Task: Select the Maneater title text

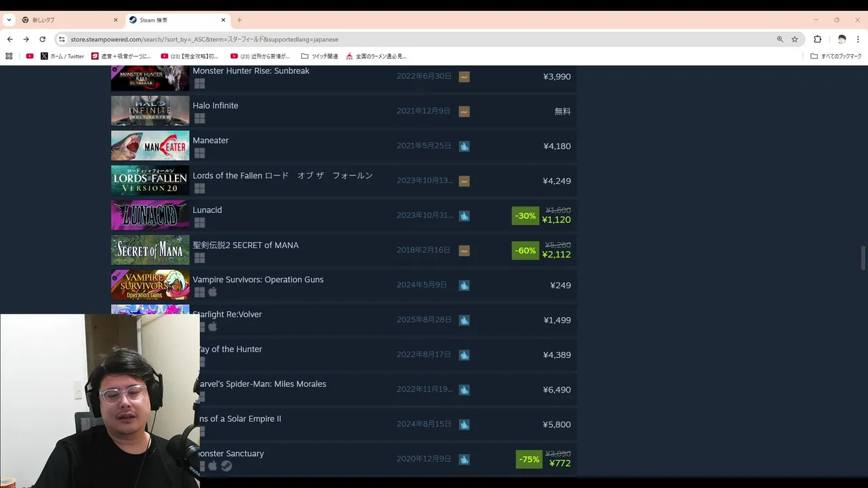Action: 210,140
